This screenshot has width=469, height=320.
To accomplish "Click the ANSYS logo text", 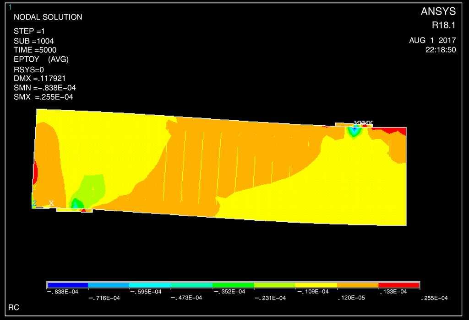I will [x=438, y=12].
